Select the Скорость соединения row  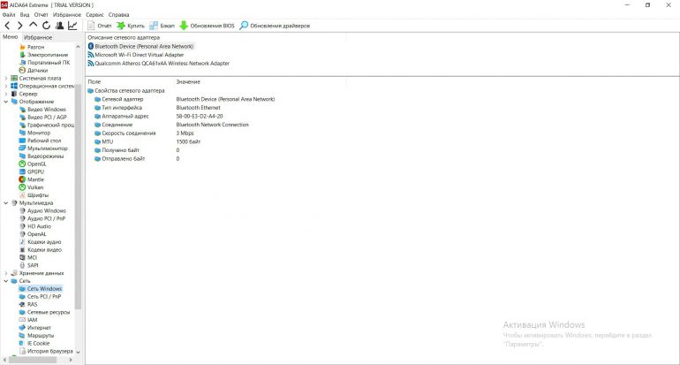[144, 133]
